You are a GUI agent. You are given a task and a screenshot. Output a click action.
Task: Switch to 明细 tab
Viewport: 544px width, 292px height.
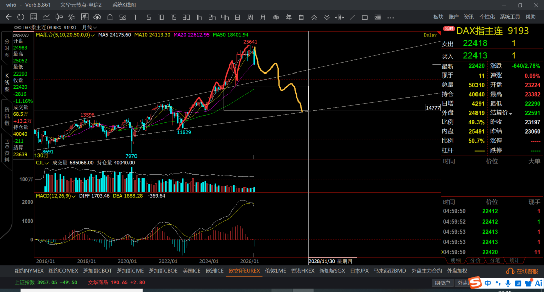pyautogui.click(x=456, y=260)
